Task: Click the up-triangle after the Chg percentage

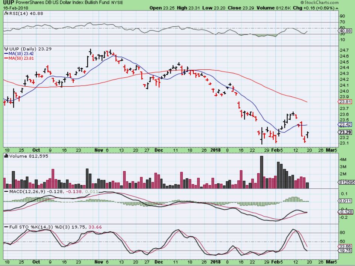Action: pos(337,8)
